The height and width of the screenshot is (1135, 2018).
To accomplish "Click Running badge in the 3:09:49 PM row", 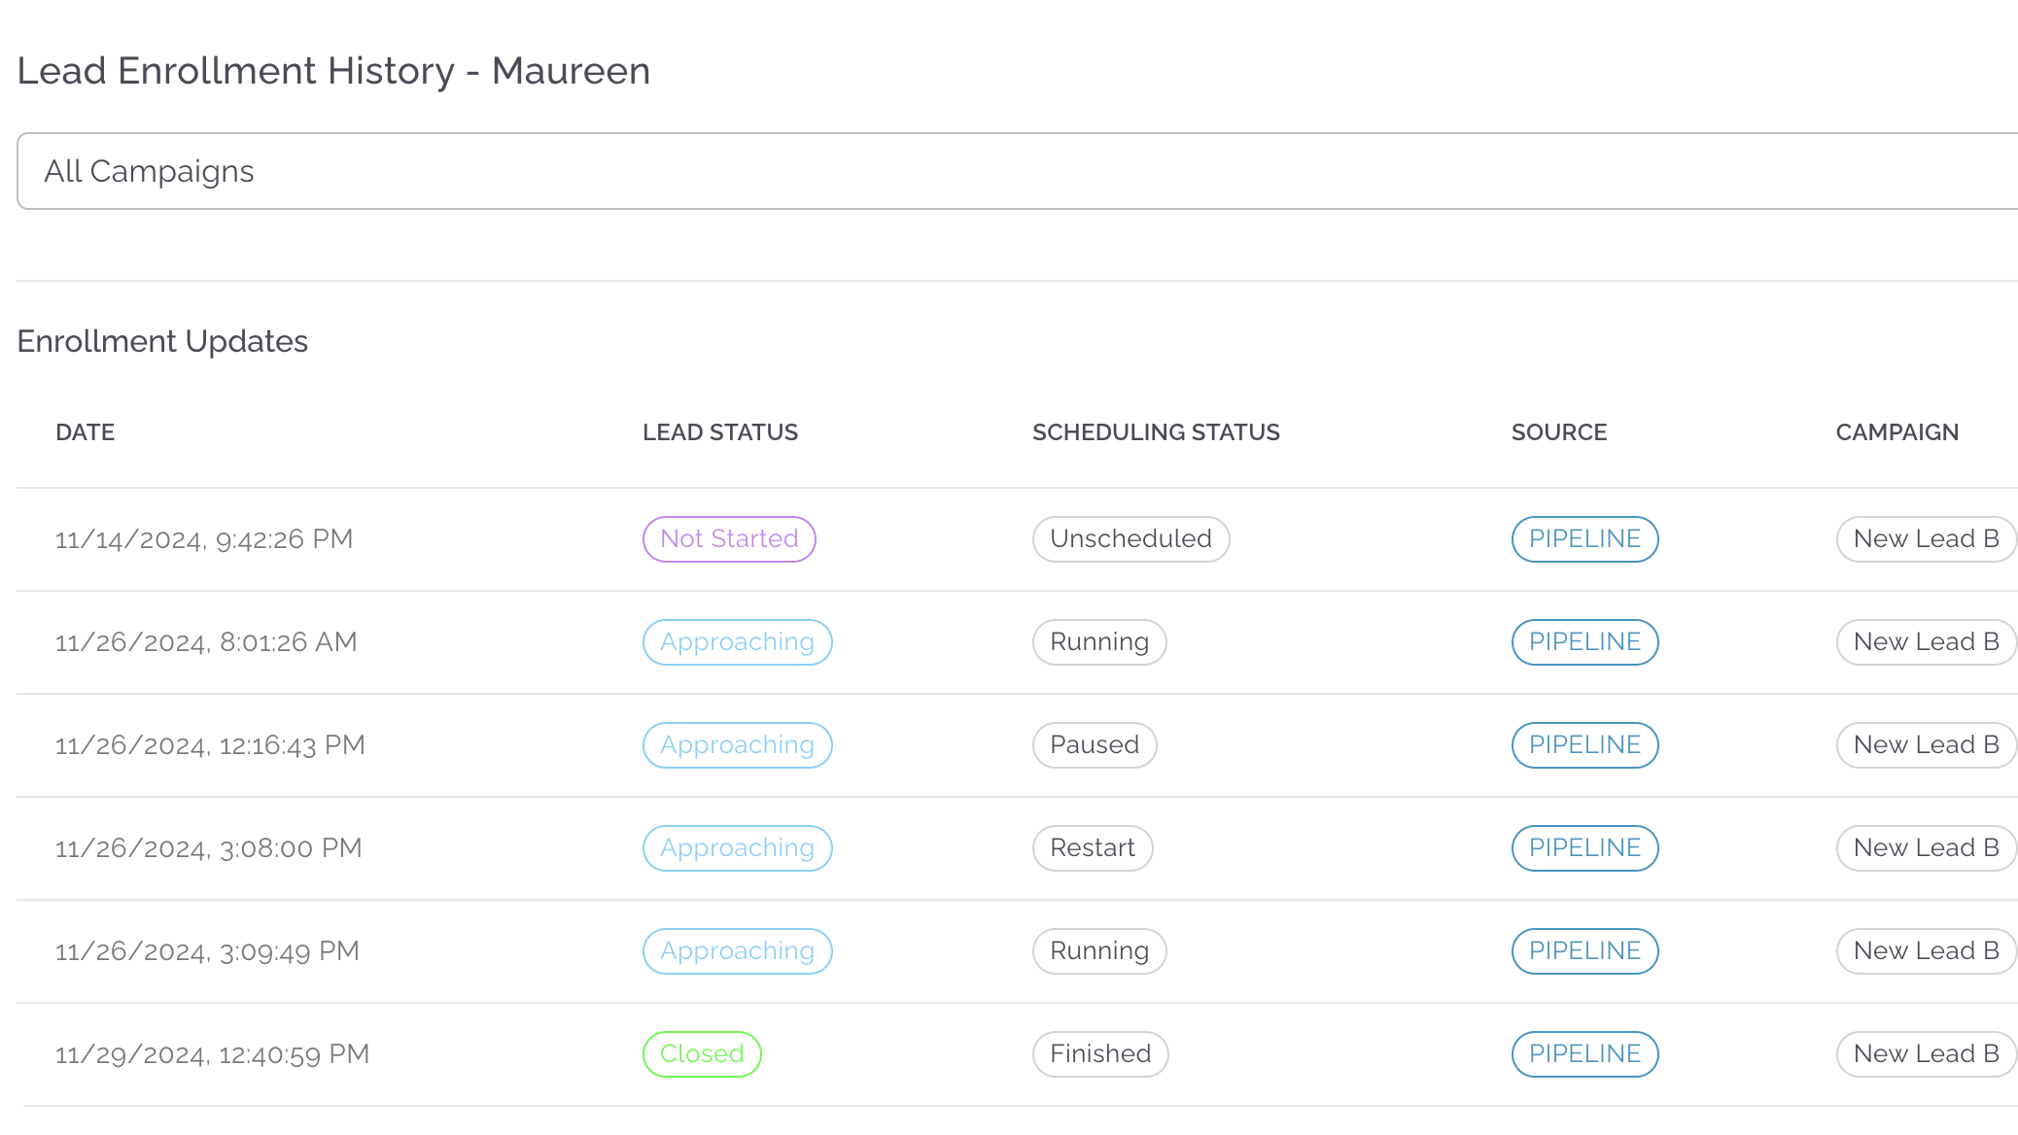I will (1098, 951).
